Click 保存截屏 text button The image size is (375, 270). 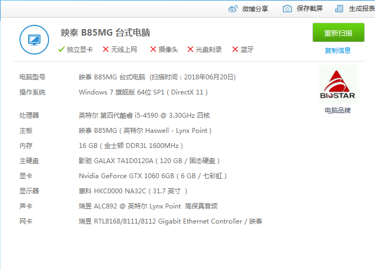310,9
